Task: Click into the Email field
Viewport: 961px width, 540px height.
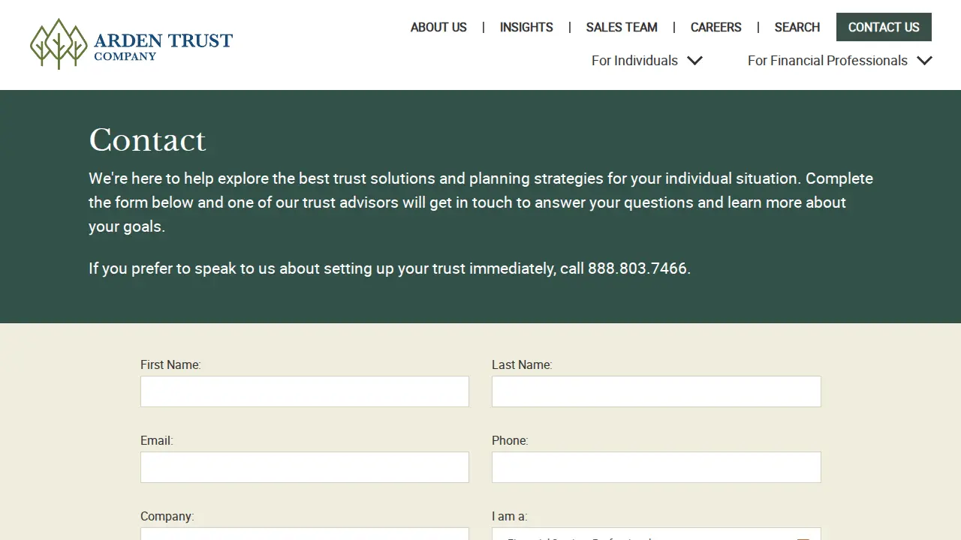Action: 305,467
